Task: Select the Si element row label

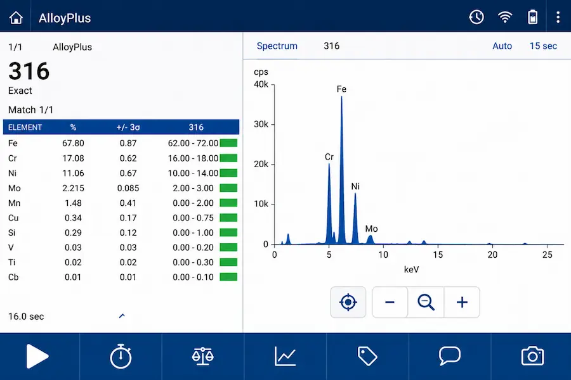Action: pyautogui.click(x=11, y=232)
